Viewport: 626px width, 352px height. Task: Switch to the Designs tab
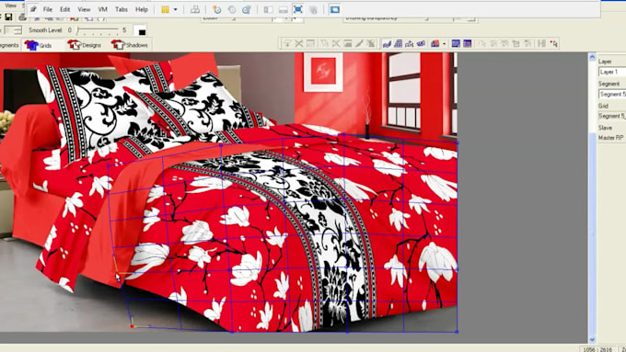pyautogui.click(x=85, y=45)
